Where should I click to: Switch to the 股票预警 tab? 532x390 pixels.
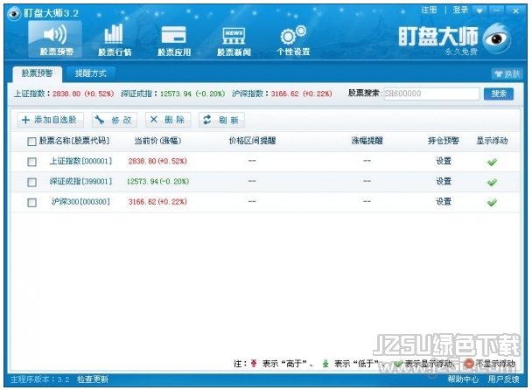pyautogui.click(x=38, y=73)
